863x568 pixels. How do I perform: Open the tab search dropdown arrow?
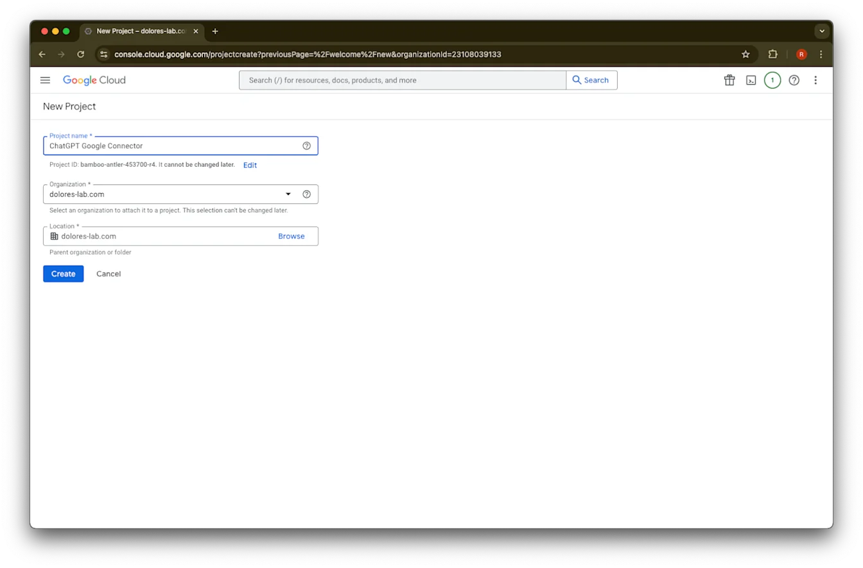point(822,31)
